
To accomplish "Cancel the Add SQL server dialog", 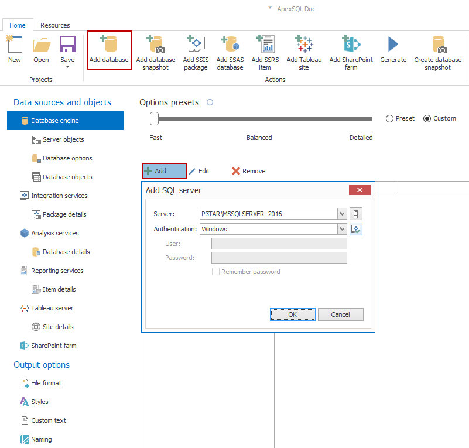I will click(x=340, y=314).
